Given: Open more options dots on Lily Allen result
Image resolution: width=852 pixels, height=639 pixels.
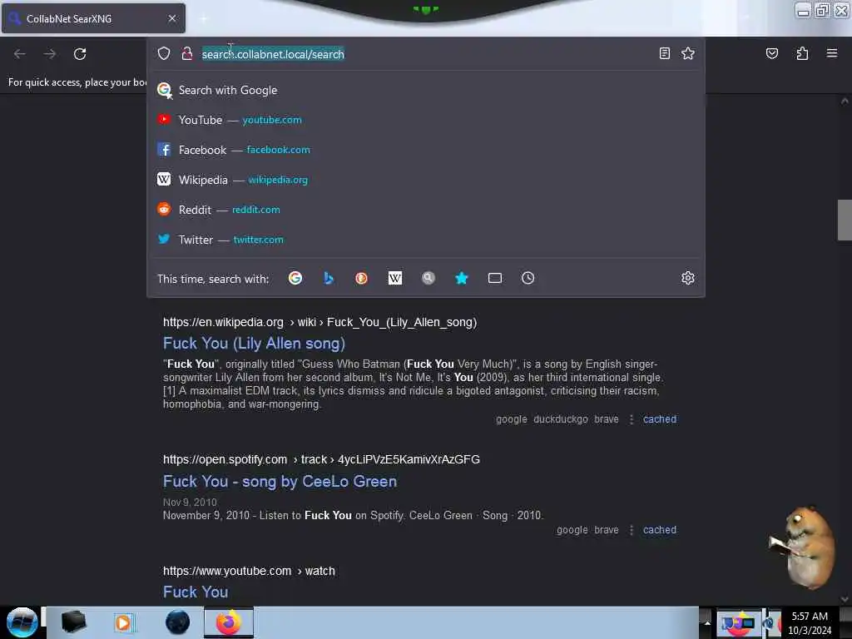Looking at the screenshot, I should tap(631, 419).
